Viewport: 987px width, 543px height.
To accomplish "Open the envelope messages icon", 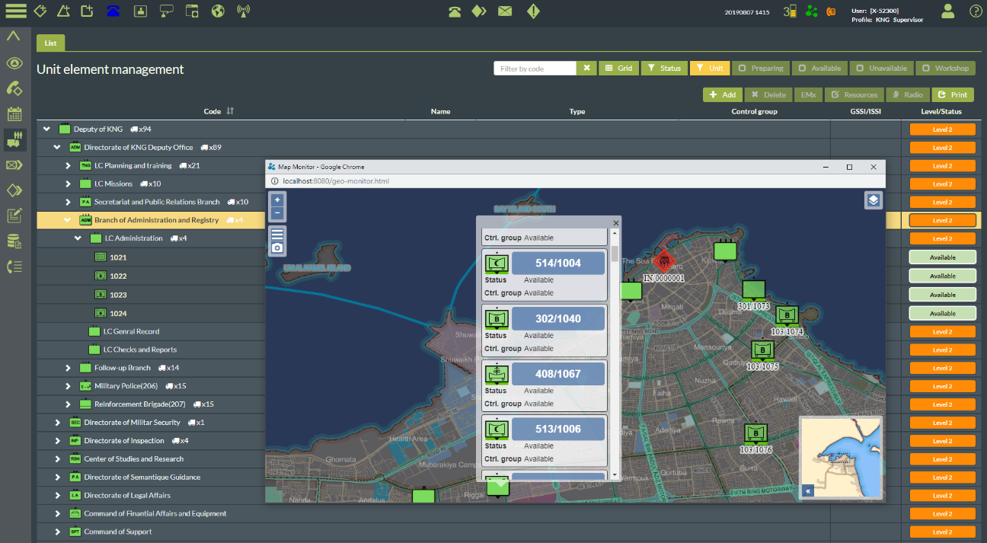I will click(504, 11).
